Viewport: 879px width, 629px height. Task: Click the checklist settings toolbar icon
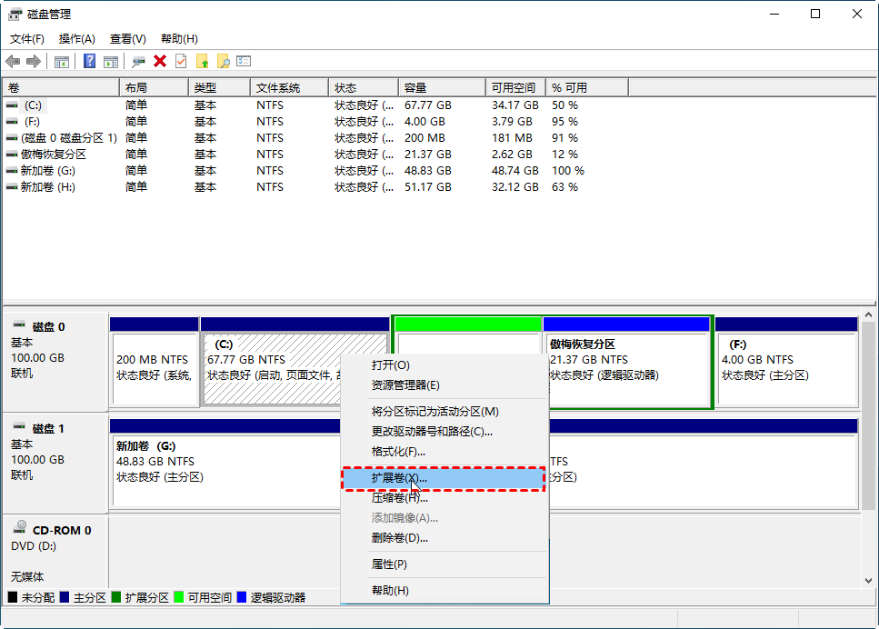pos(244,61)
